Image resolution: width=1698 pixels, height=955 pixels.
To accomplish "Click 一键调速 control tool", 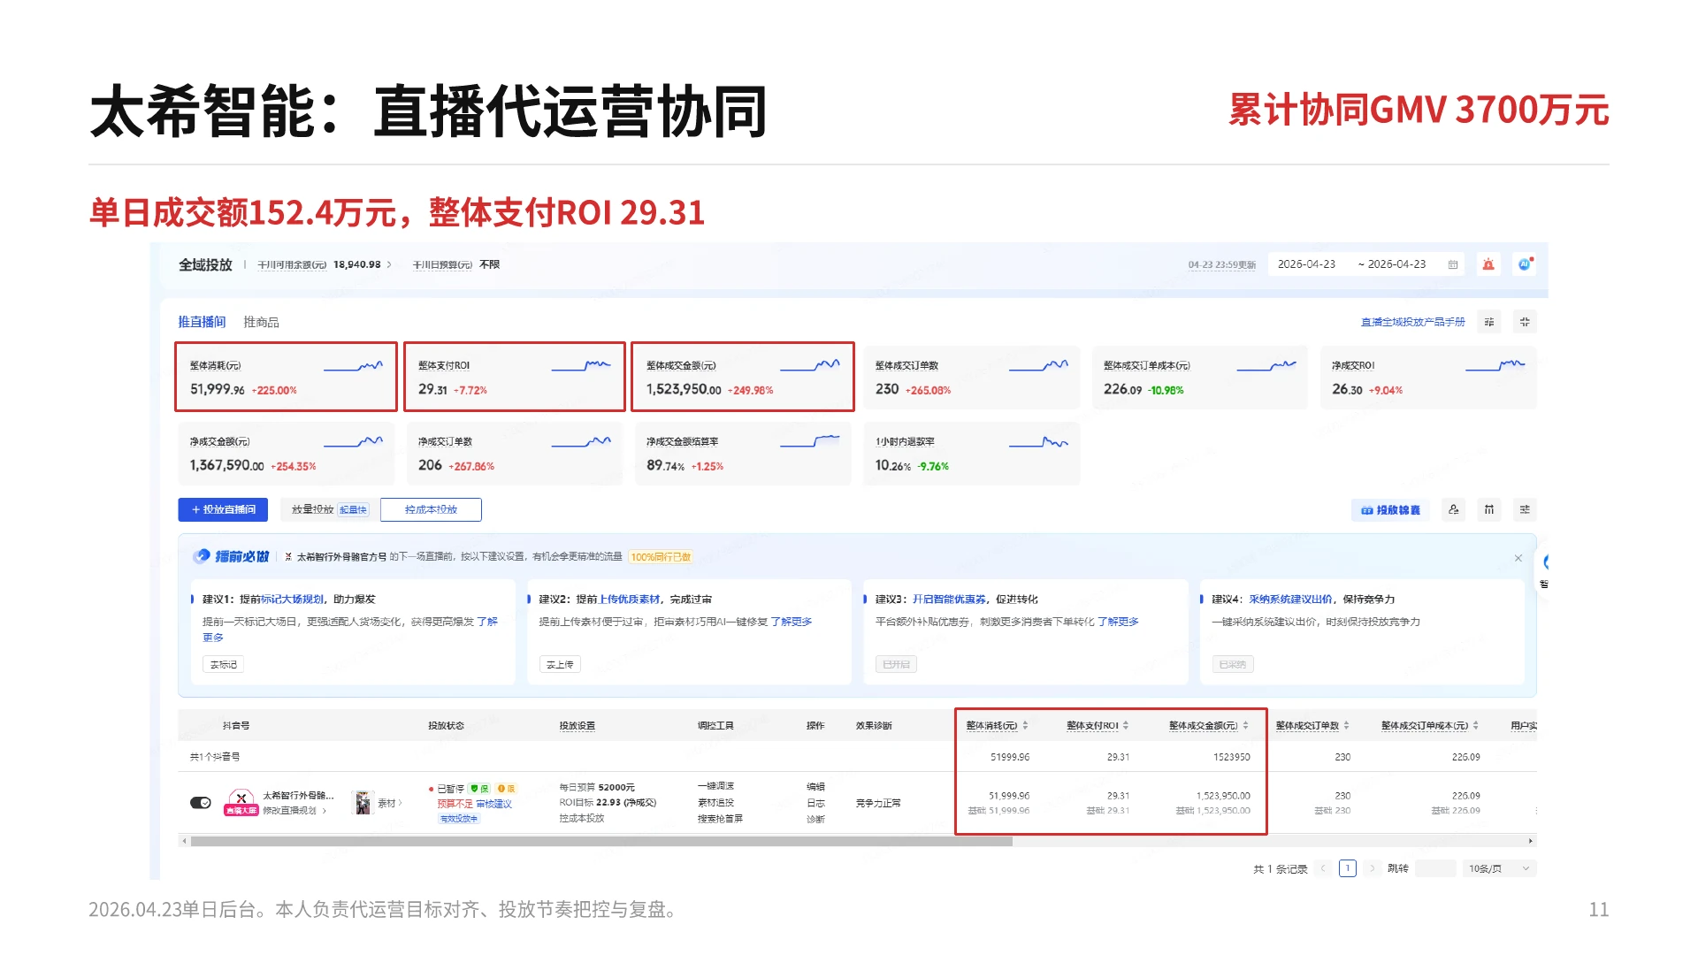I will tap(715, 786).
